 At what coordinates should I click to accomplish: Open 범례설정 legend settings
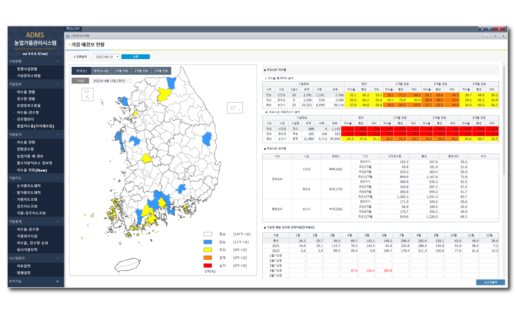coord(24,273)
